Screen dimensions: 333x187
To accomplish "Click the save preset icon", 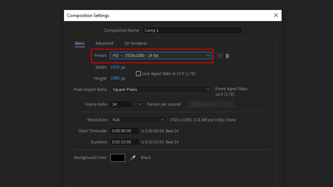I will (219, 56).
